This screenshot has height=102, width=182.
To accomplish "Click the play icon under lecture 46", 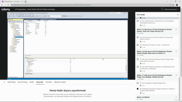I will click(140, 71).
